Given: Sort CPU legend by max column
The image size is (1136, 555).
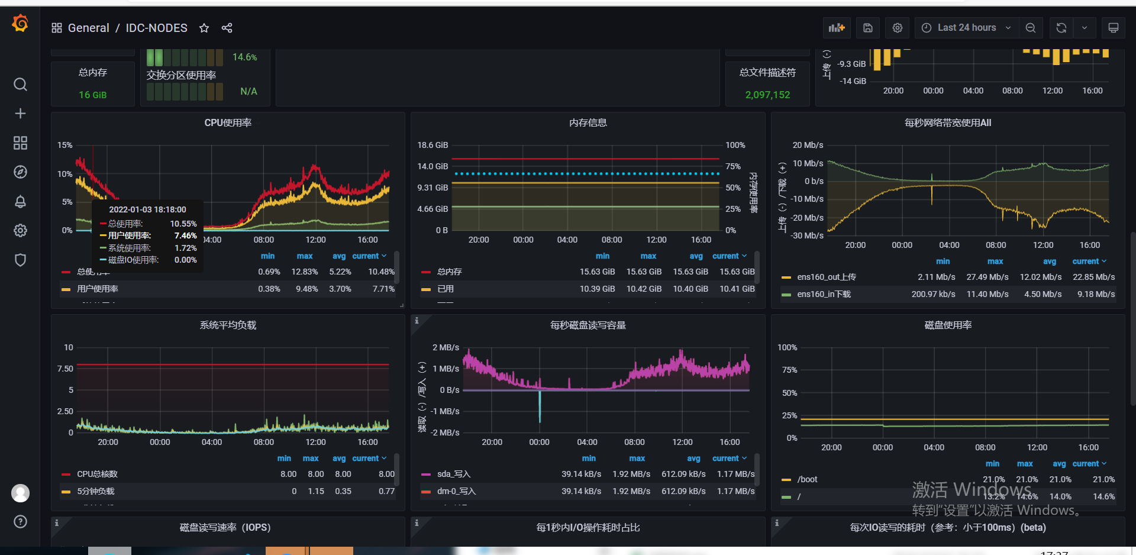Looking at the screenshot, I should pos(305,256).
